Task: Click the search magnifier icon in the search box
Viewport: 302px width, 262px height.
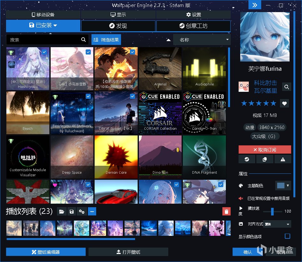Action: click(x=83, y=40)
